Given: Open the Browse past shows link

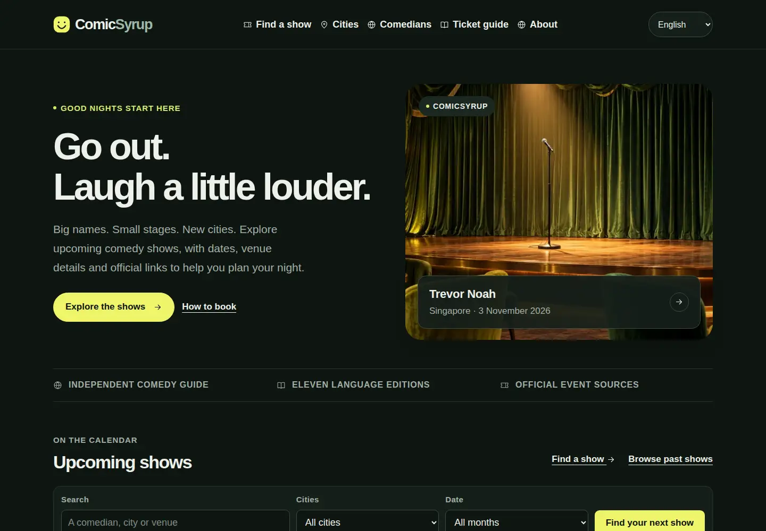Looking at the screenshot, I should 670,459.
